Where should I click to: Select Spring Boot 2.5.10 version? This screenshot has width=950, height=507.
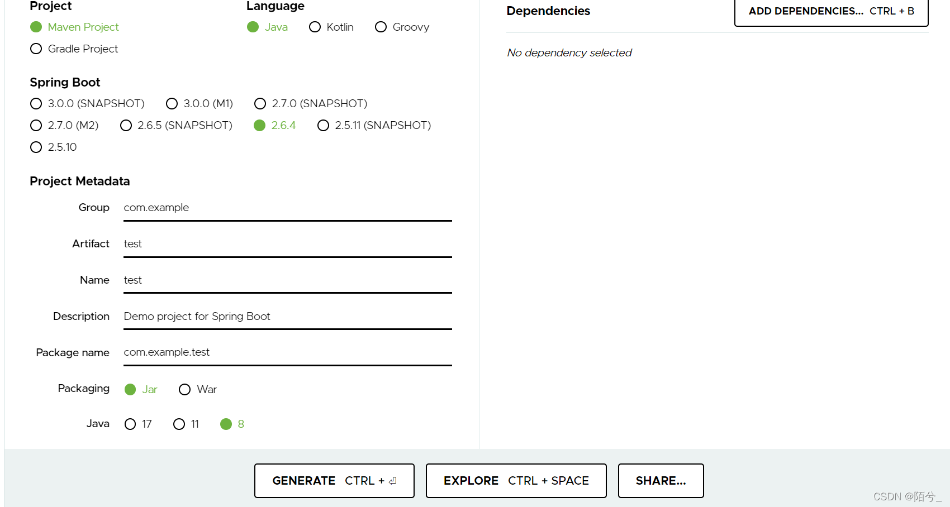click(x=54, y=147)
